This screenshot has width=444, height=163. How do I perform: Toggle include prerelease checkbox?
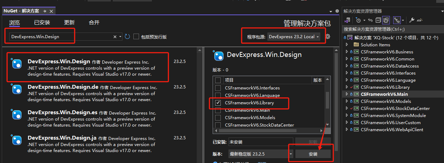tap(136, 36)
